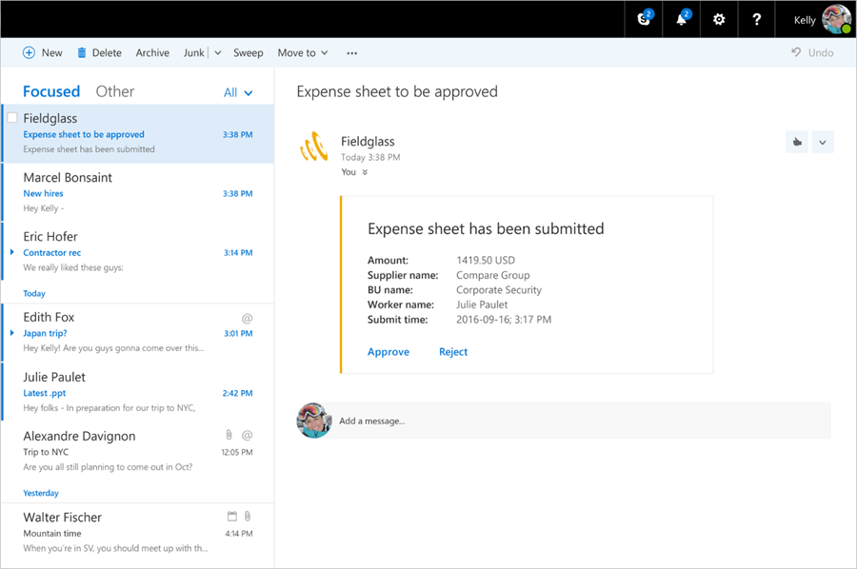The image size is (857, 569).
Task: Approve the submitted expense sheet
Action: [x=388, y=351]
